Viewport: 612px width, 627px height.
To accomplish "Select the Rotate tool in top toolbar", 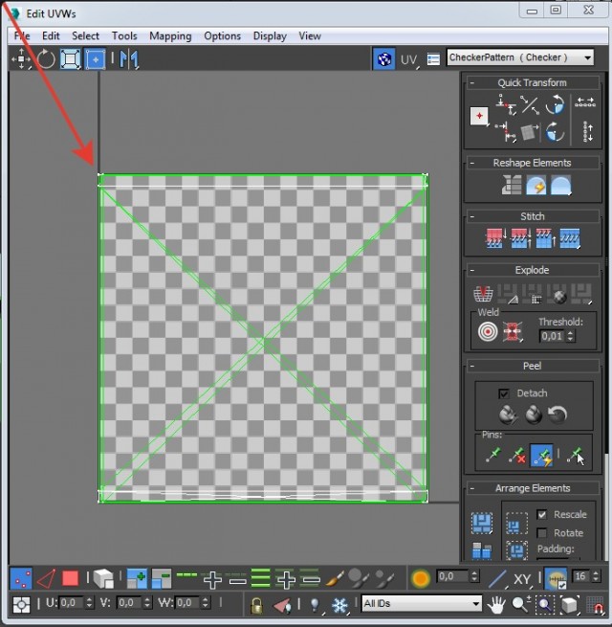I will point(46,59).
